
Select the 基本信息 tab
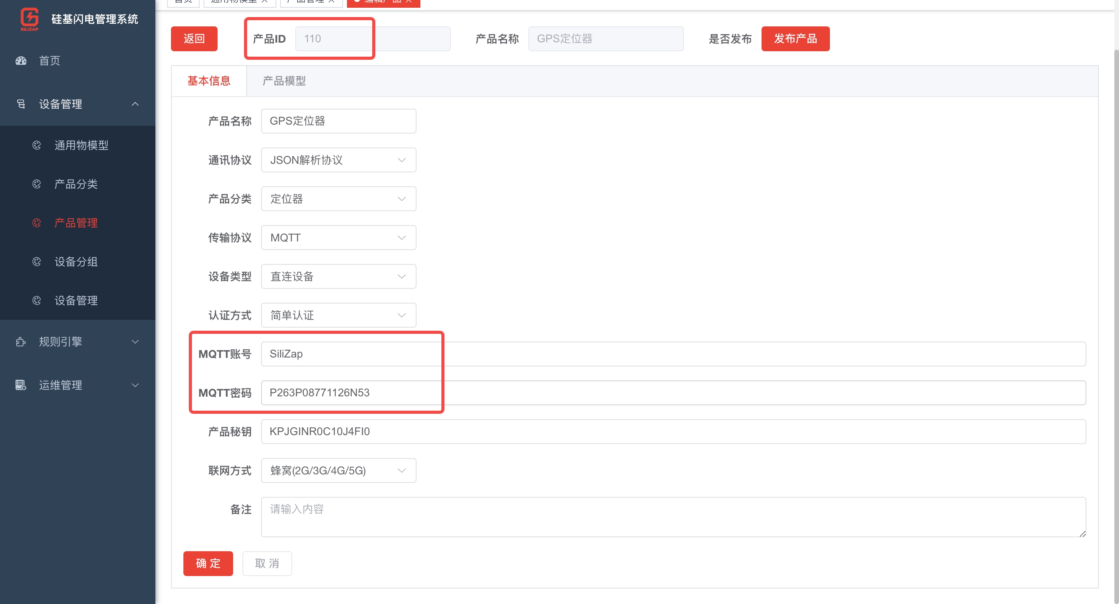[209, 81]
